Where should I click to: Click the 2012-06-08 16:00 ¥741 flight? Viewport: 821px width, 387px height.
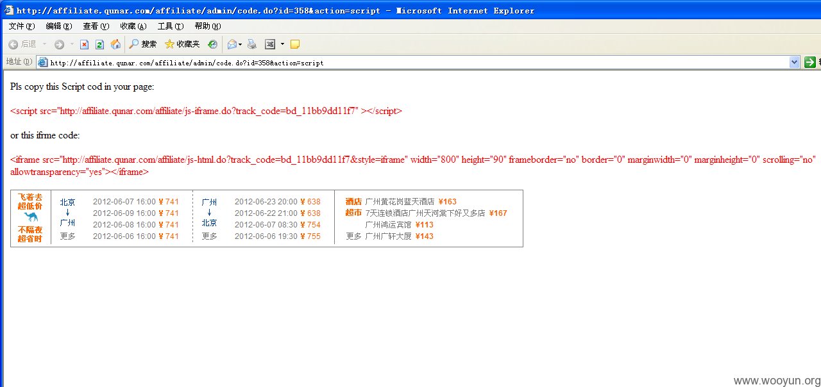click(x=136, y=225)
